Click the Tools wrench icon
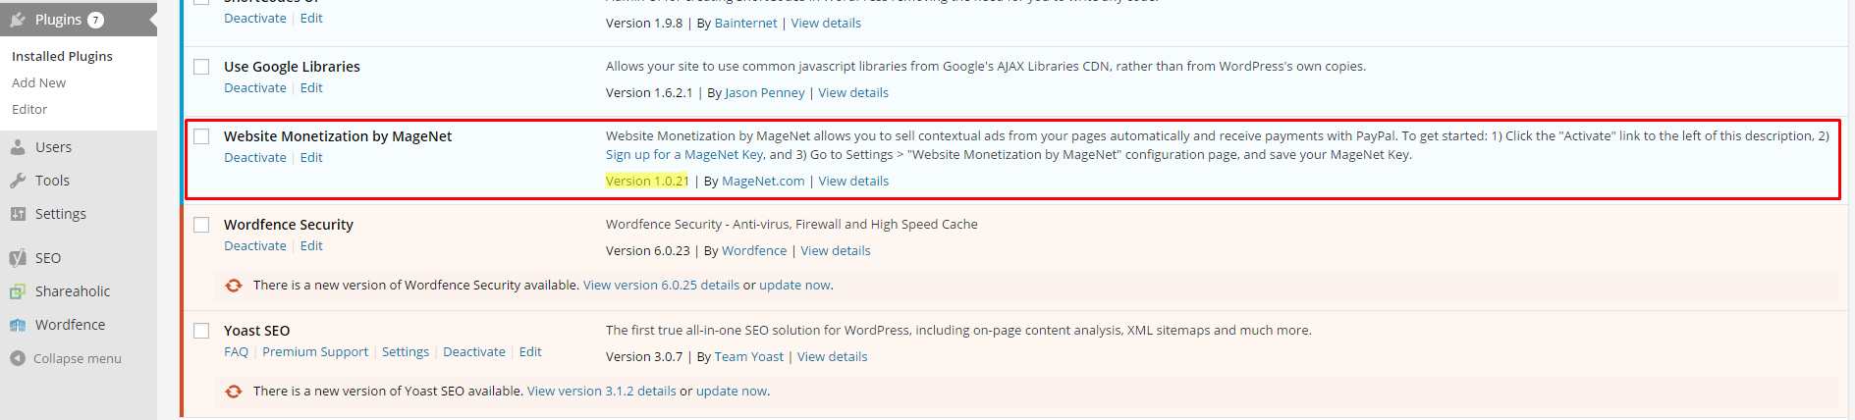The height and width of the screenshot is (420, 1855). (18, 181)
